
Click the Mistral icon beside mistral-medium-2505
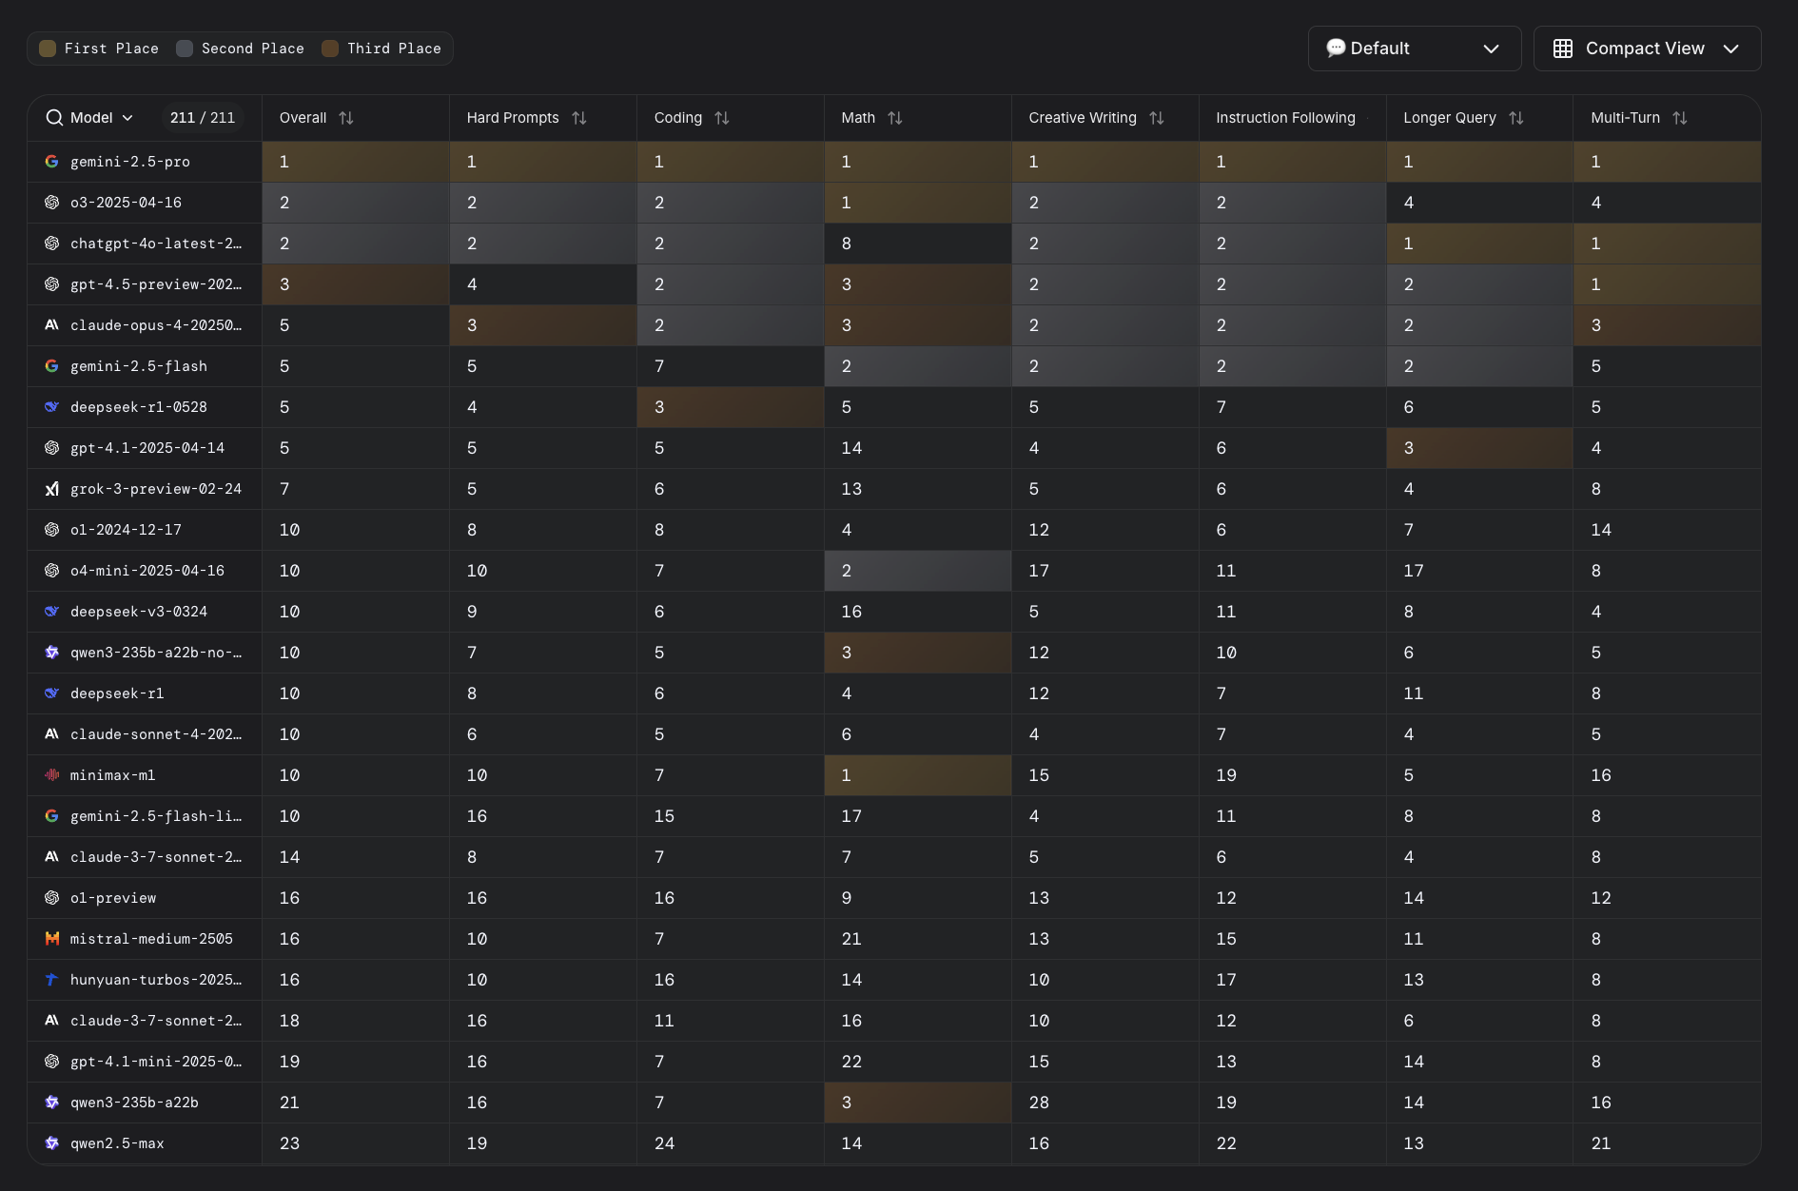click(x=52, y=939)
